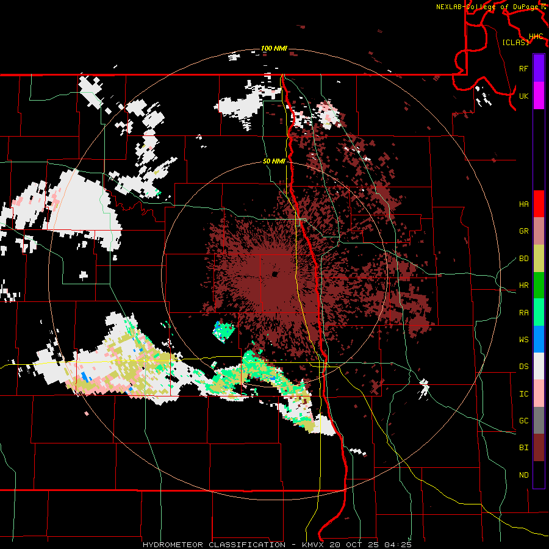Click the "[CLAS]" units label
This screenshot has height=549, width=549.
tap(515, 43)
